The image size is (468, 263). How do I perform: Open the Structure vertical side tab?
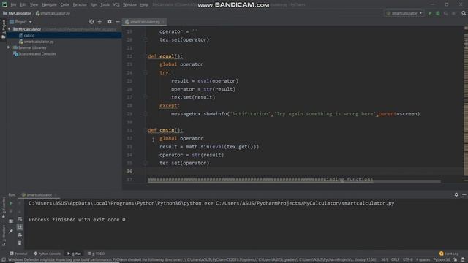[4, 235]
